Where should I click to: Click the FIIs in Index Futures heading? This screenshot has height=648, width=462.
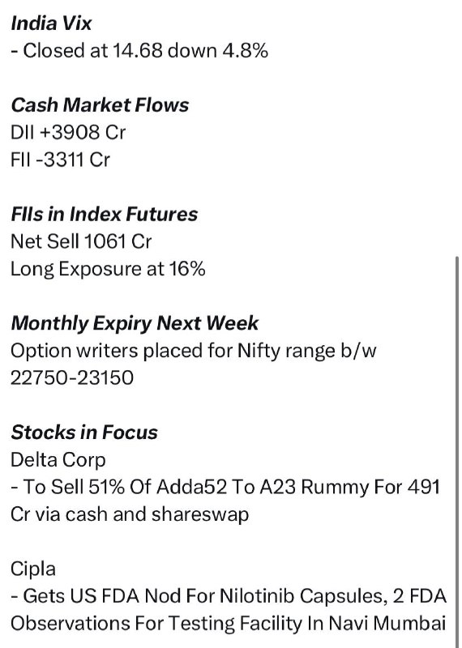[x=105, y=214]
